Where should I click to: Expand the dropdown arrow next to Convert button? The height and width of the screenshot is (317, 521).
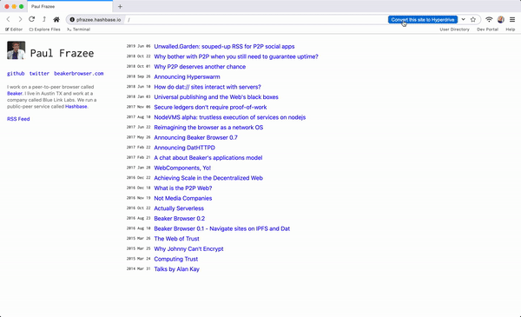463,19
